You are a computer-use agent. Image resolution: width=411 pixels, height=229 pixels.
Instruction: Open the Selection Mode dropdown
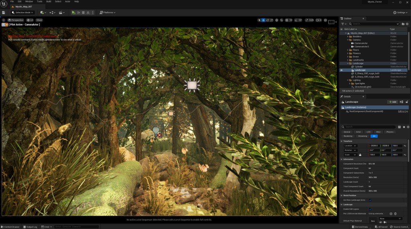pyautogui.click(x=23, y=12)
